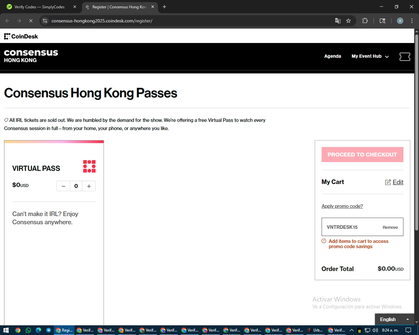
Task: Click the price tag icon before sold-out notice
Action: coord(6,120)
